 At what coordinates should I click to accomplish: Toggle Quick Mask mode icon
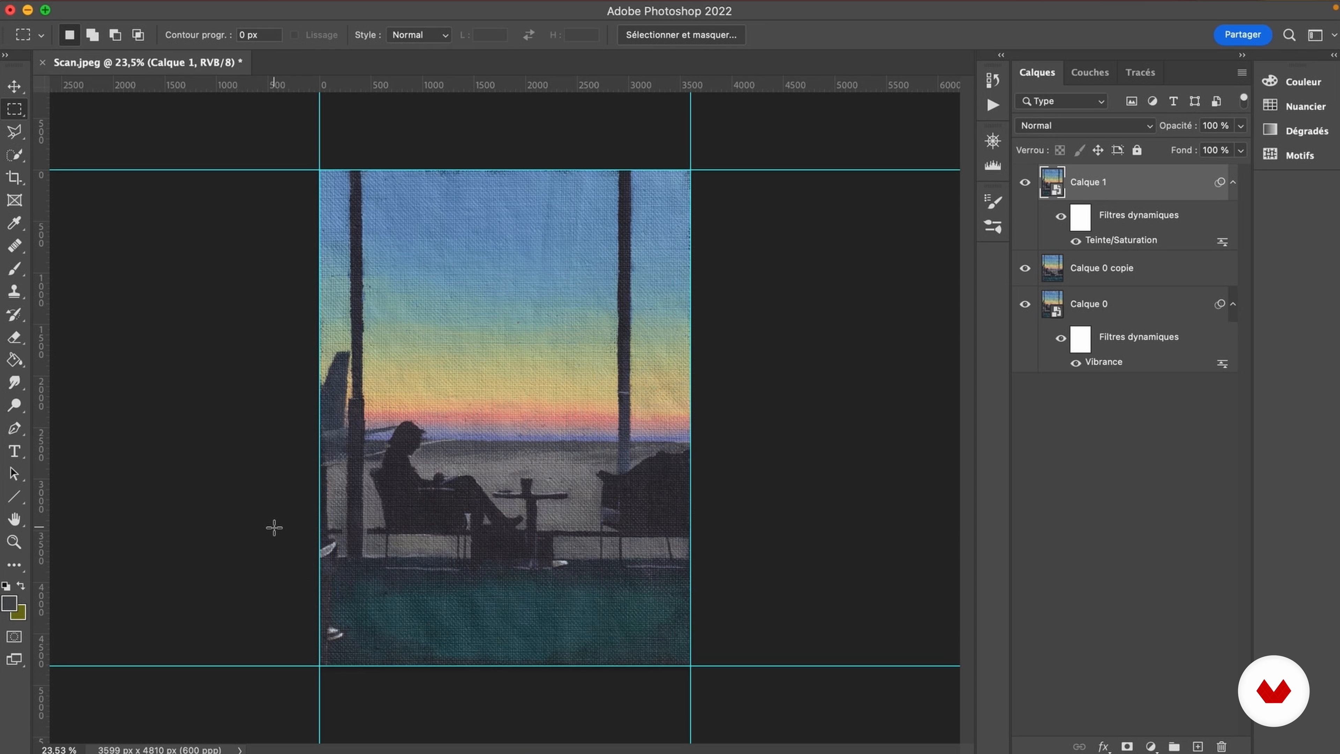point(14,636)
